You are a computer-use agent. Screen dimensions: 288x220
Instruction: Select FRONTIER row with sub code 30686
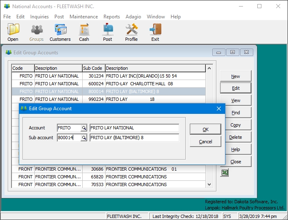108,169
